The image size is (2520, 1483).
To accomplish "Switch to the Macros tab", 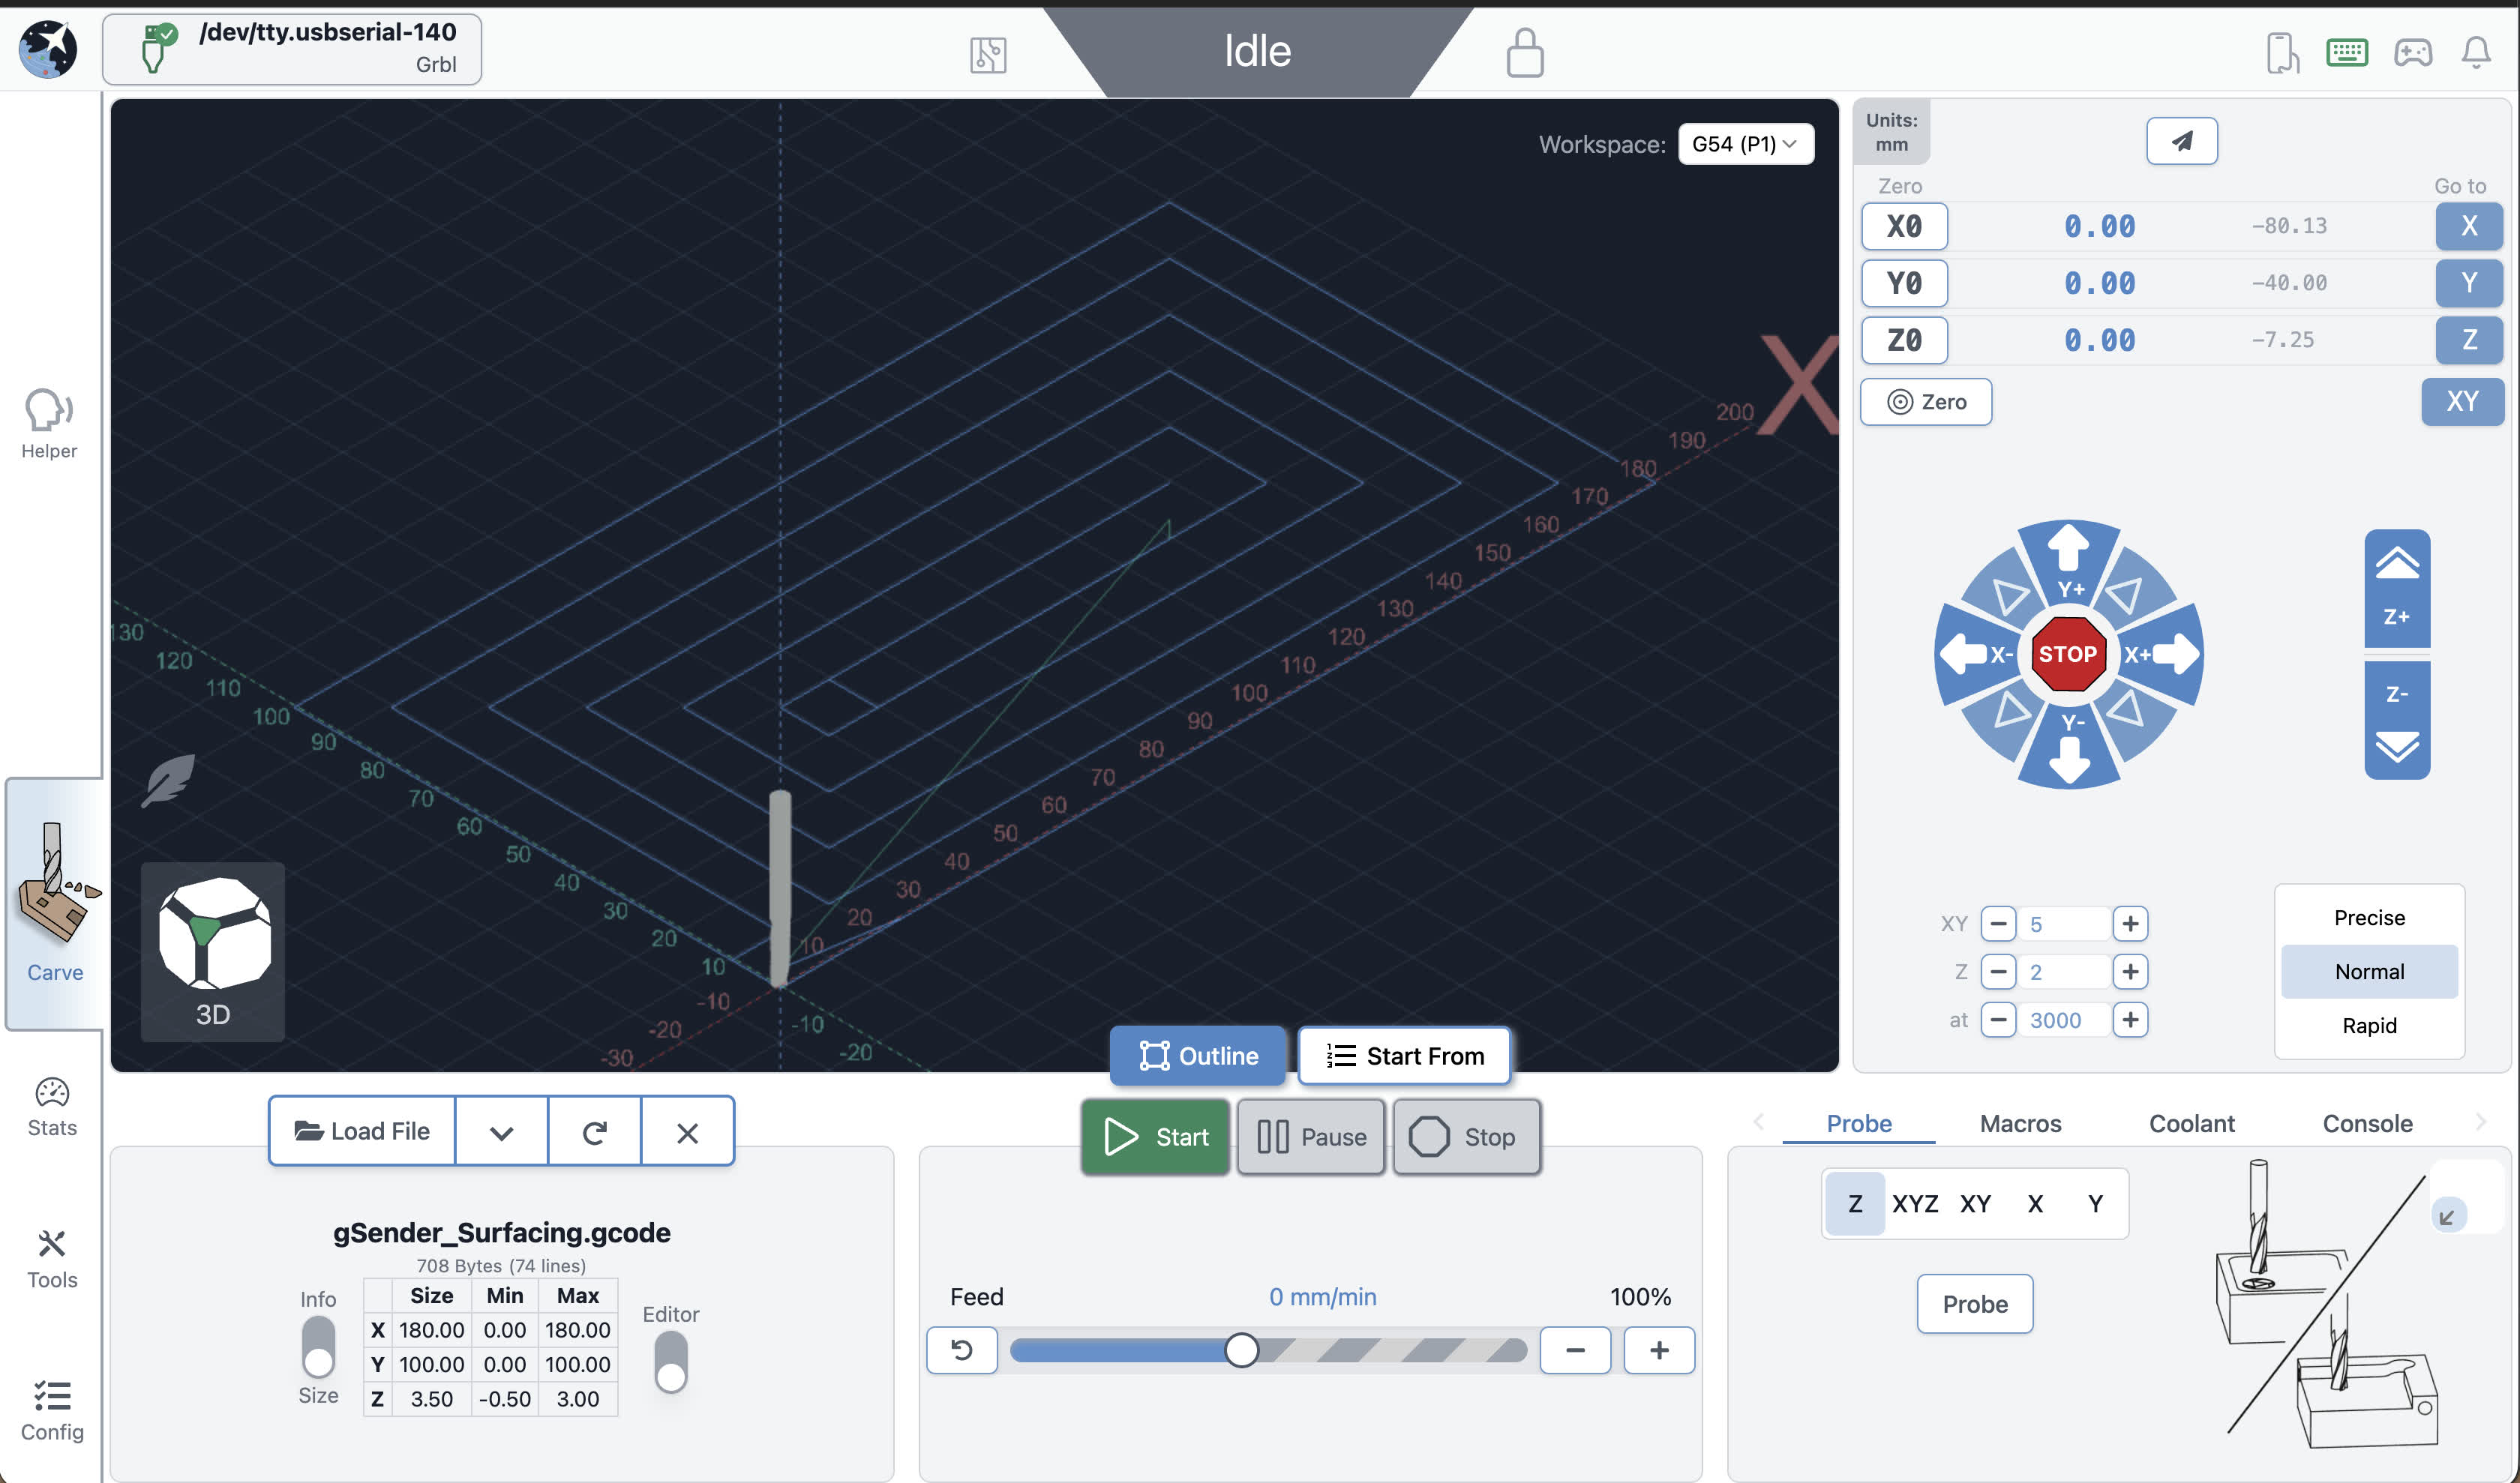I will click(2020, 1123).
